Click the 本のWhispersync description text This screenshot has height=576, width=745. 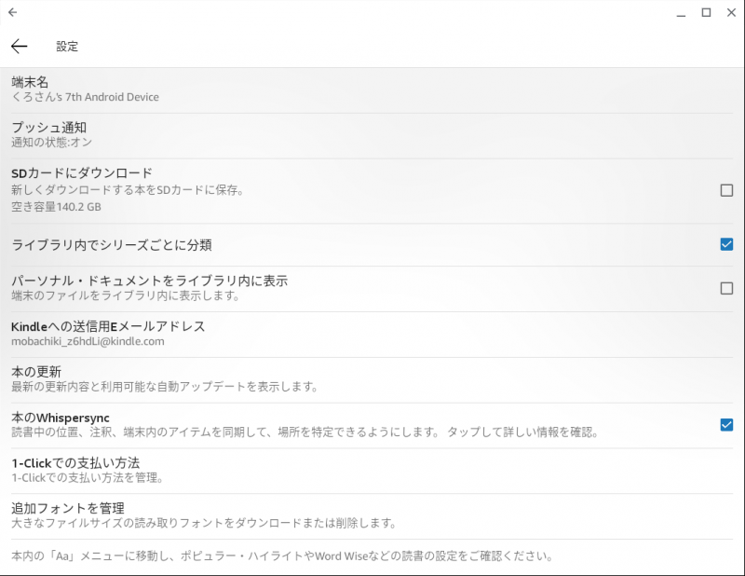pyautogui.click(x=305, y=432)
